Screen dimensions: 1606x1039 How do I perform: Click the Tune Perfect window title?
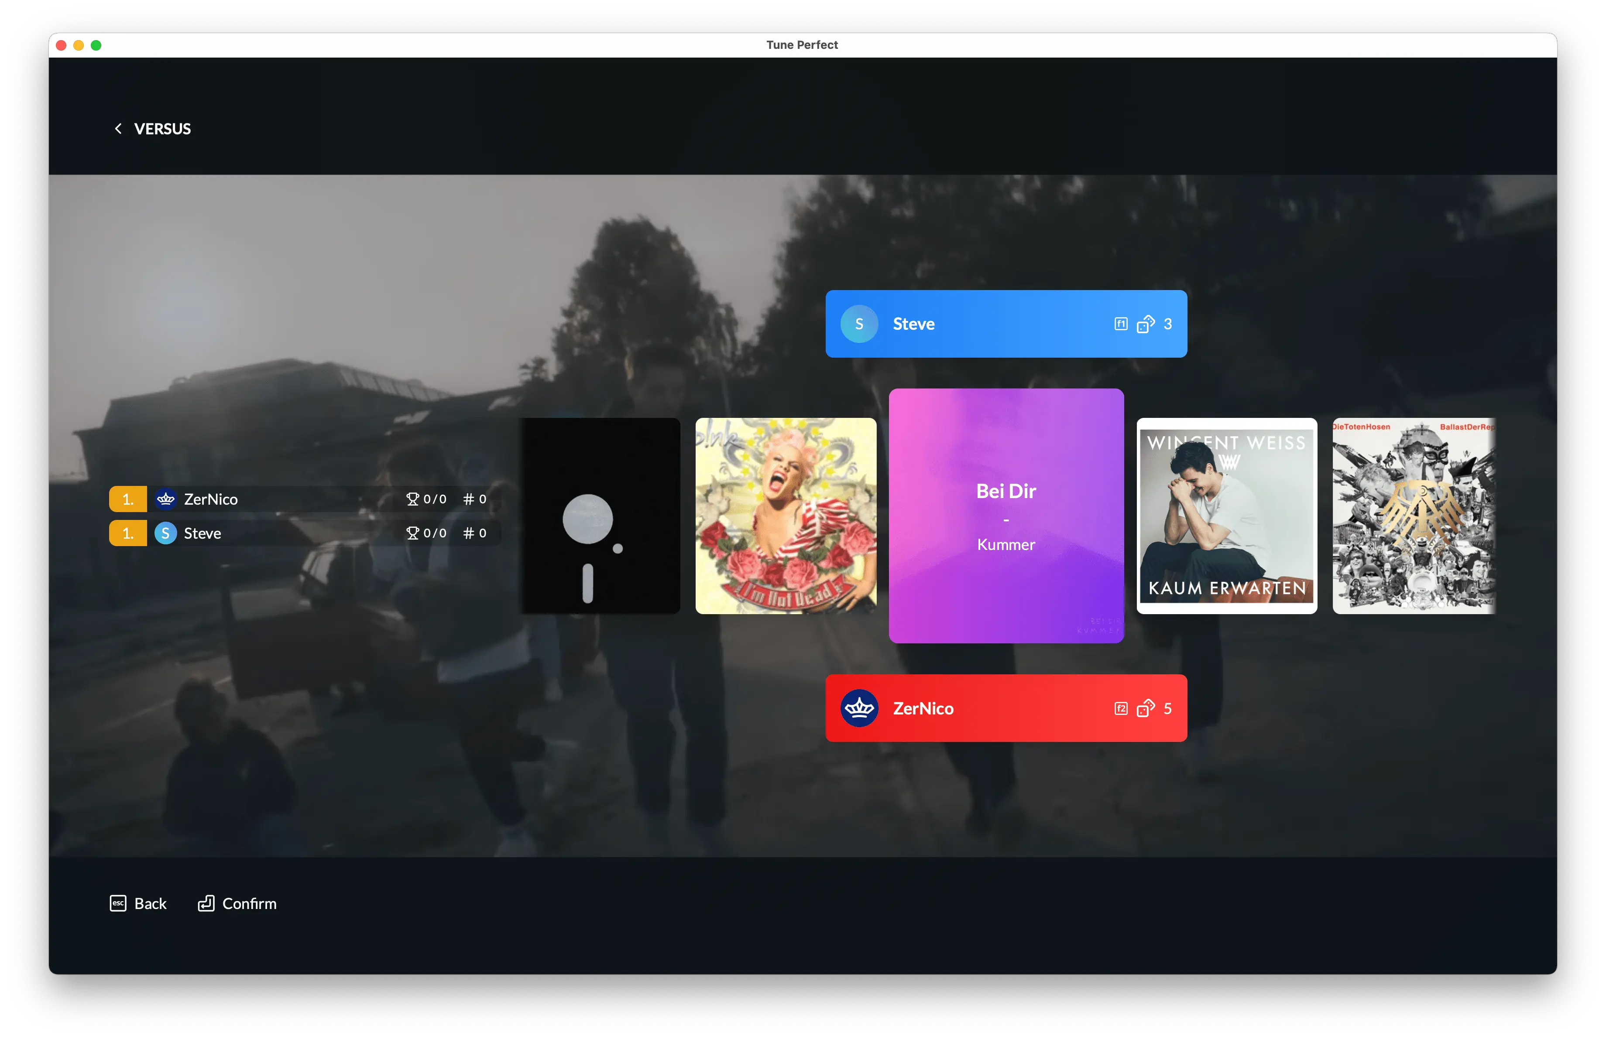tap(802, 44)
